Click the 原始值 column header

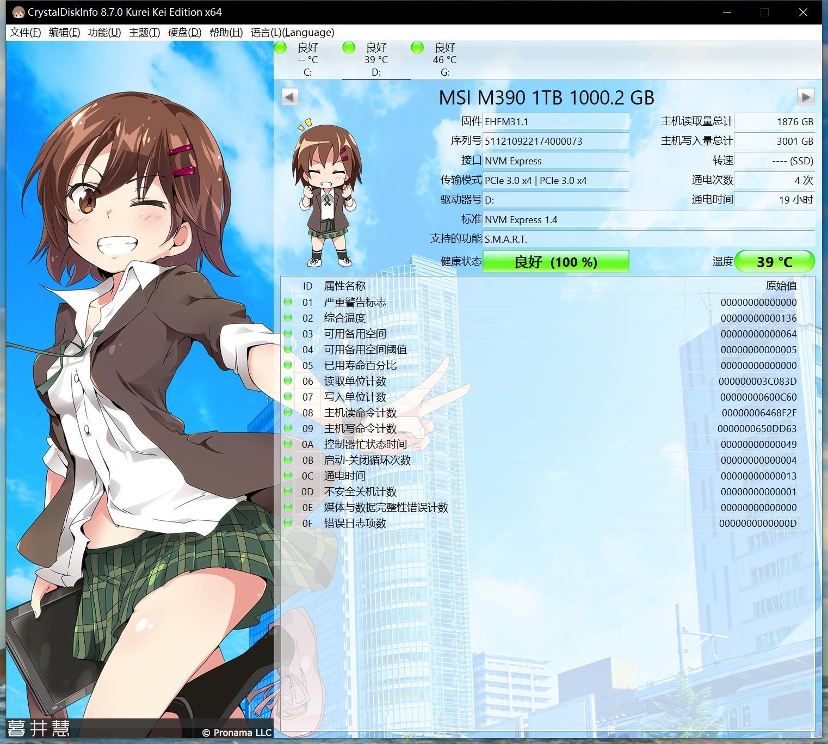tap(781, 286)
